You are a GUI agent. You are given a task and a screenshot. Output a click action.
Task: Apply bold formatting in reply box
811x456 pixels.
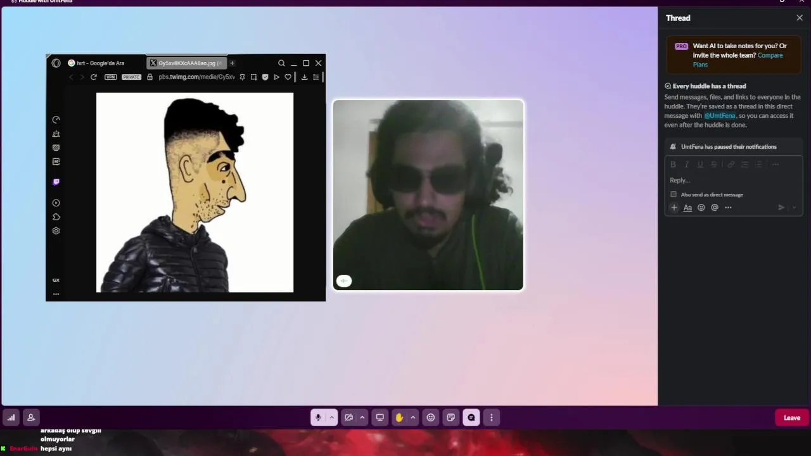pos(674,165)
